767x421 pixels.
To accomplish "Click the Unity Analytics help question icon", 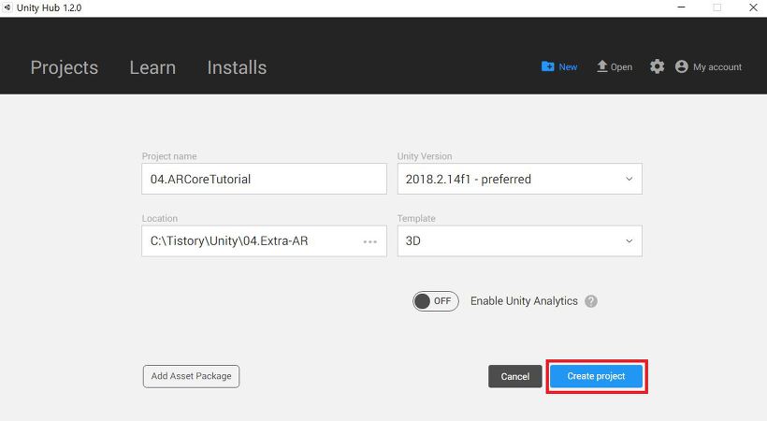I will pos(591,301).
